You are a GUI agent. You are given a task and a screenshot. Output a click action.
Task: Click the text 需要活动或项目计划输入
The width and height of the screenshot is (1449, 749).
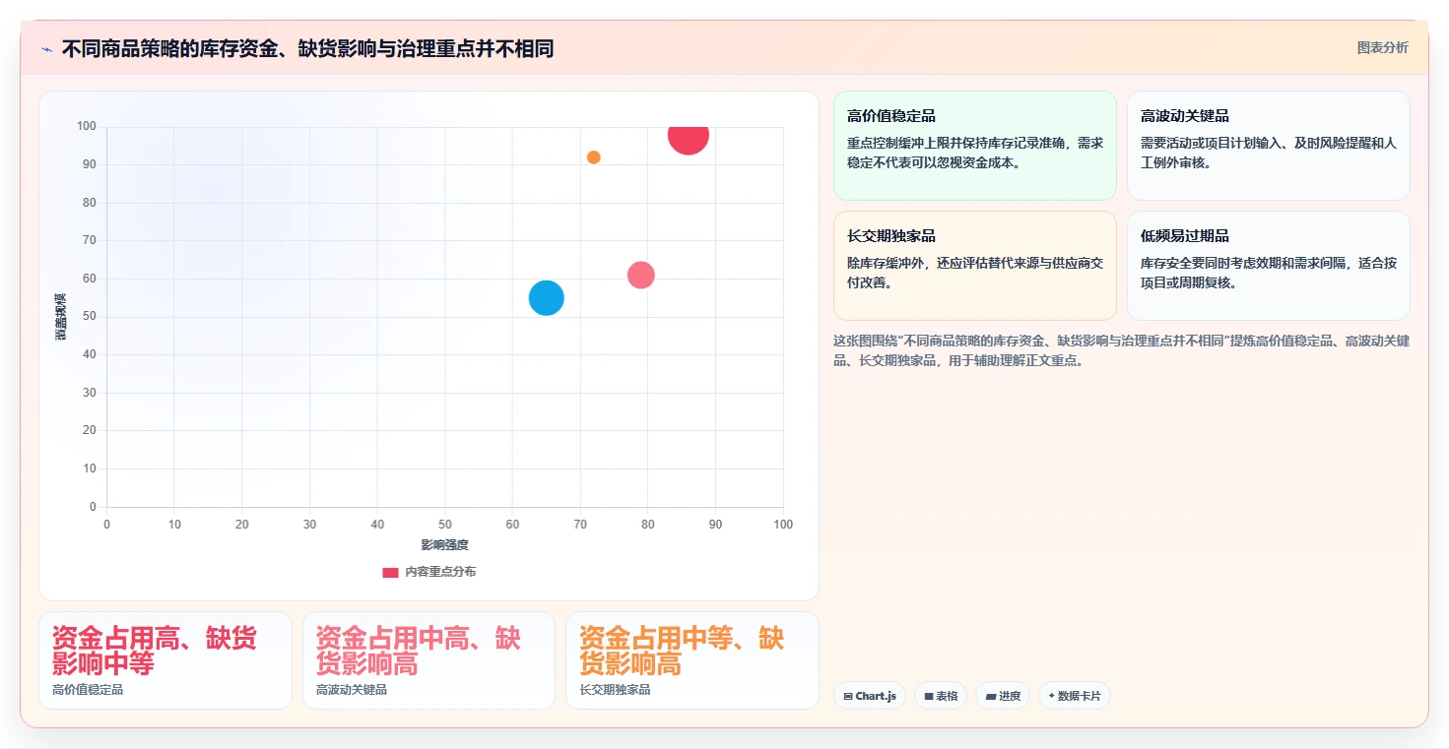(1213, 143)
